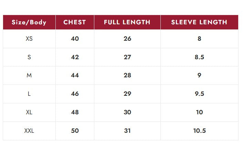Image resolution: width=243 pixels, height=155 pixels.
Task: Select the M size row label
Action: click(x=29, y=75)
